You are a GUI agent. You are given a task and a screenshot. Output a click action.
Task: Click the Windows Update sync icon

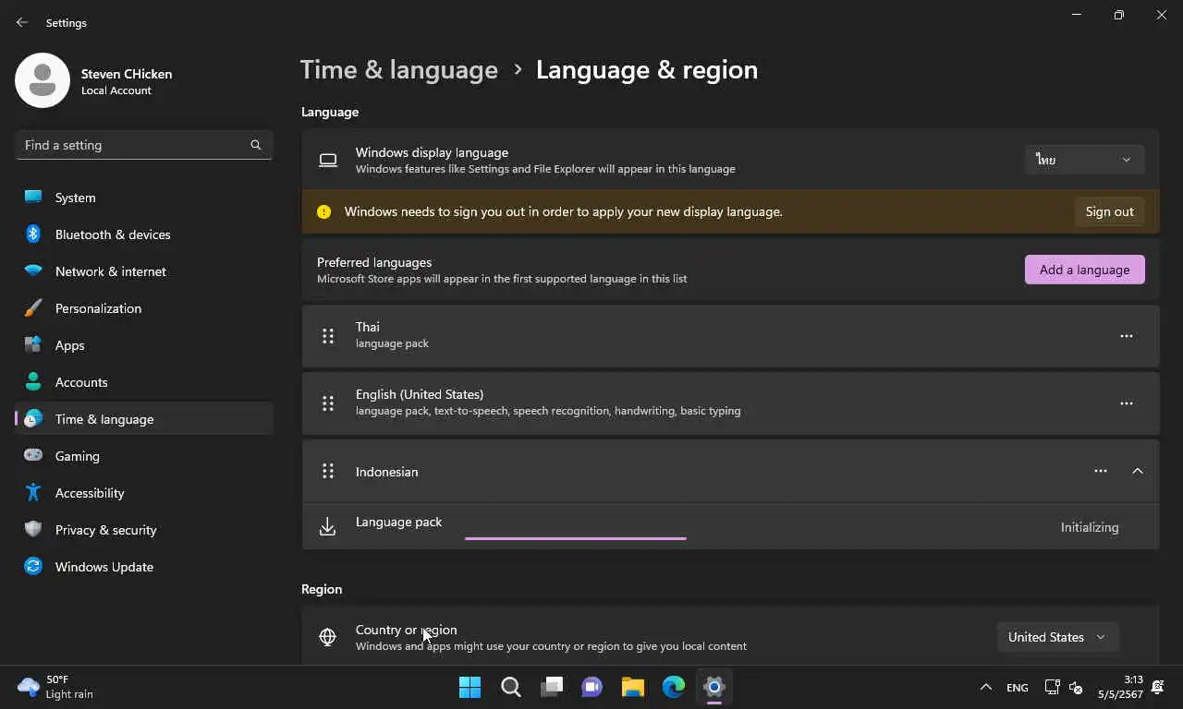coord(33,567)
